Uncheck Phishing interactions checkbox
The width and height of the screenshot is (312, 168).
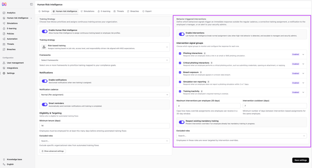[x=180, y=54]
